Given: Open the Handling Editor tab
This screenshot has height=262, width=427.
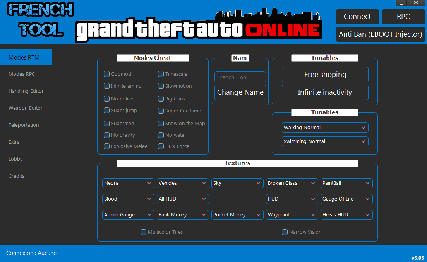Looking at the screenshot, I should (x=26, y=91).
